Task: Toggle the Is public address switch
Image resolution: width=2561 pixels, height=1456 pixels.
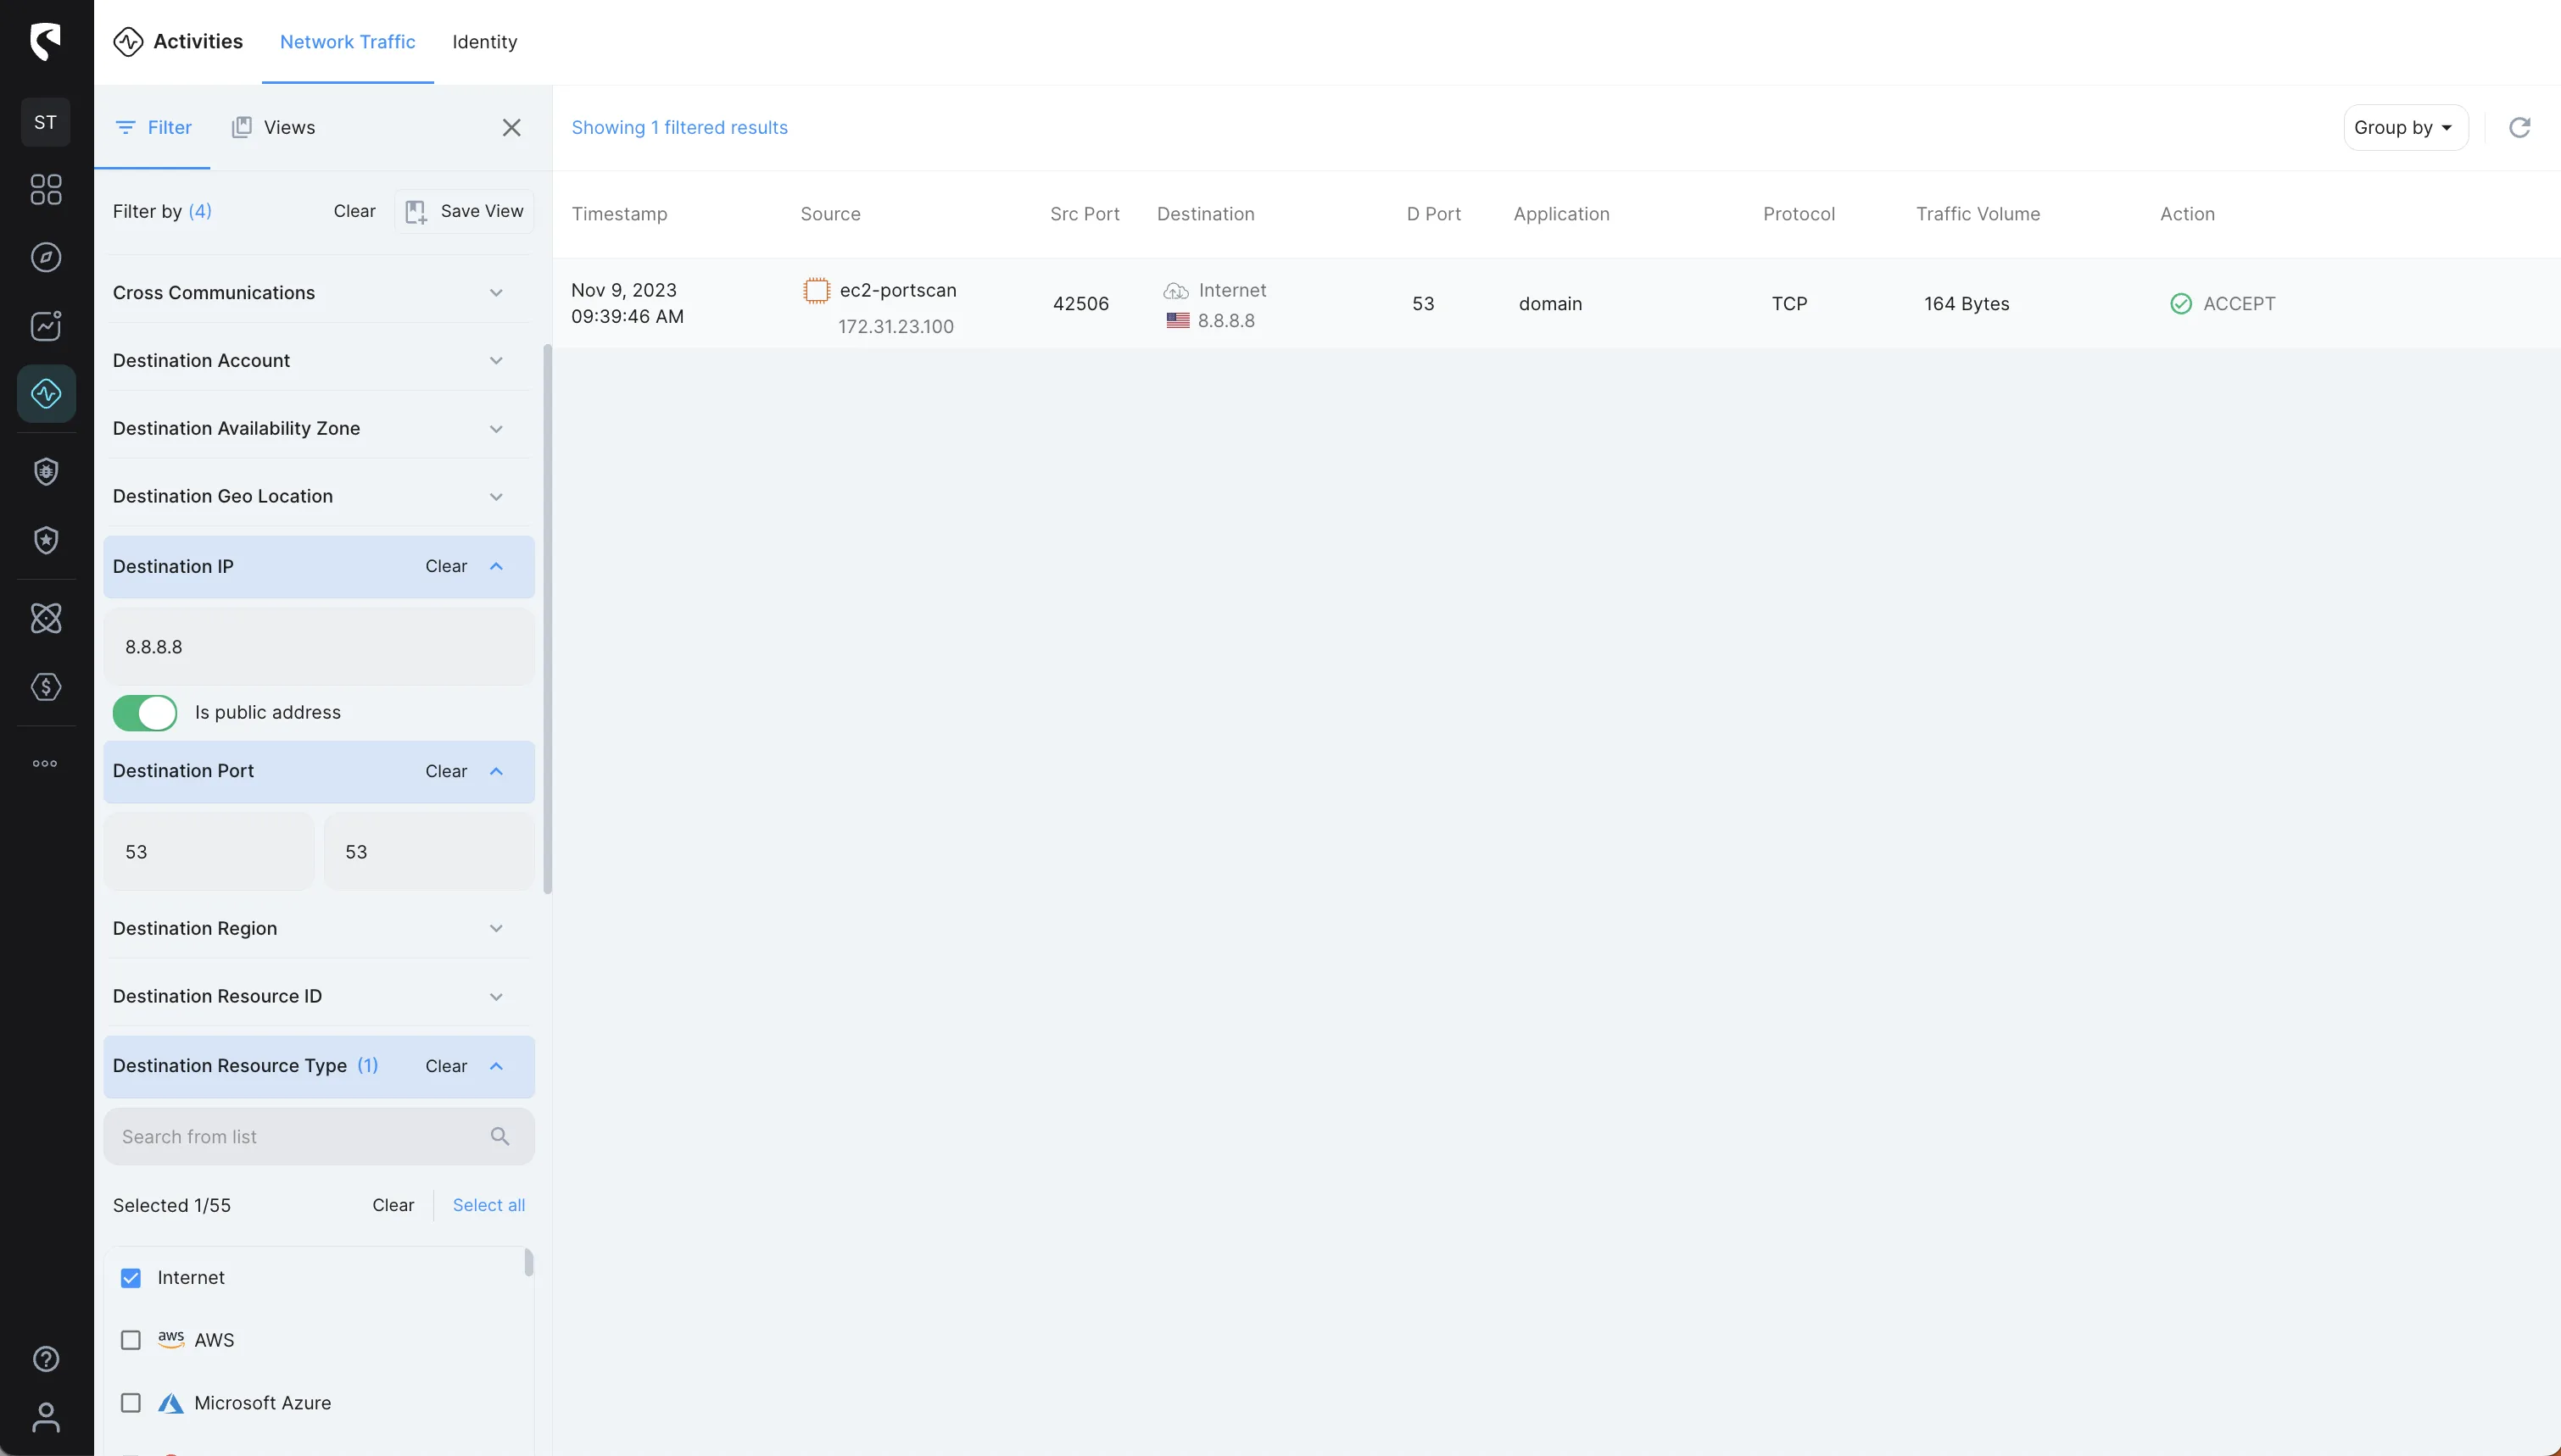Action: [x=144, y=712]
